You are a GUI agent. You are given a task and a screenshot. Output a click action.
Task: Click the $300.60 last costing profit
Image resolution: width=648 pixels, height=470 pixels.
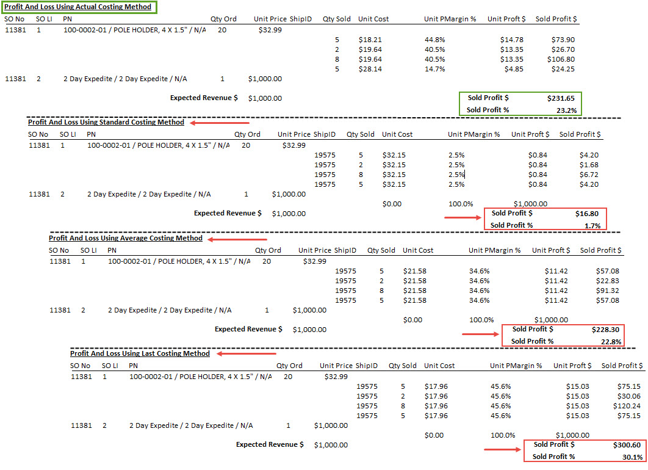click(627, 445)
